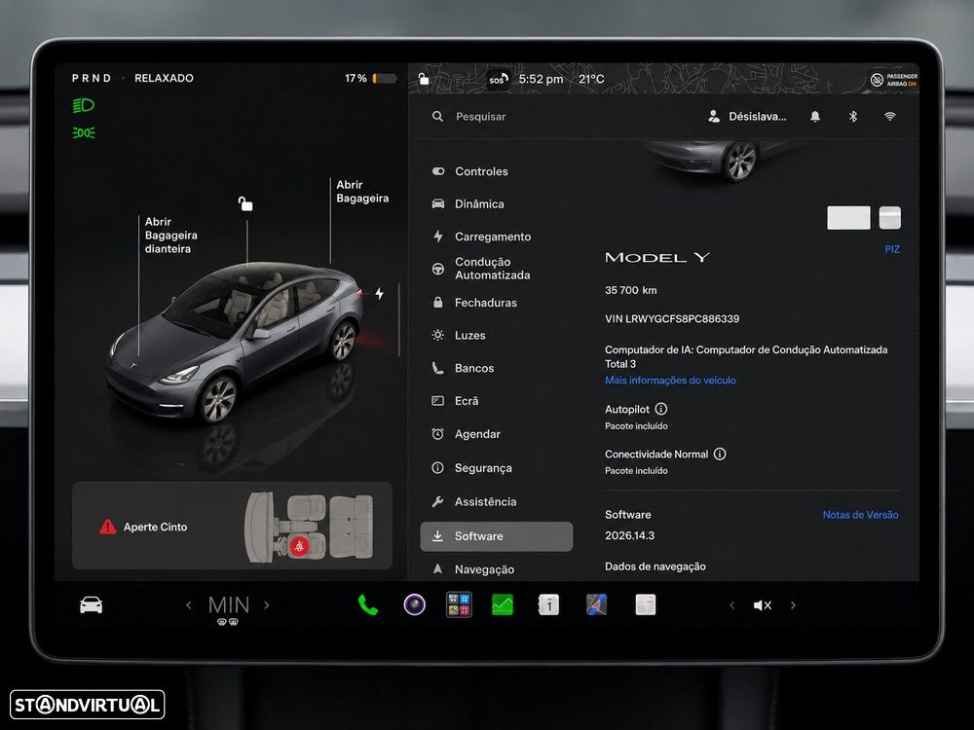The image size is (974, 730).
Task: Tap the seat layout diagram
Action: click(310, 527)
